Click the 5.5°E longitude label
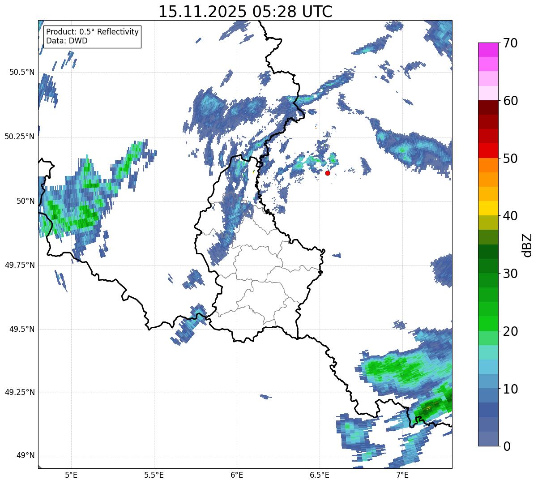 tap(154, 475)
